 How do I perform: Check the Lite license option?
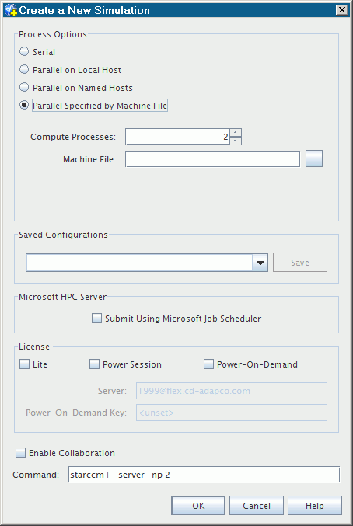(x=24, y=364)
